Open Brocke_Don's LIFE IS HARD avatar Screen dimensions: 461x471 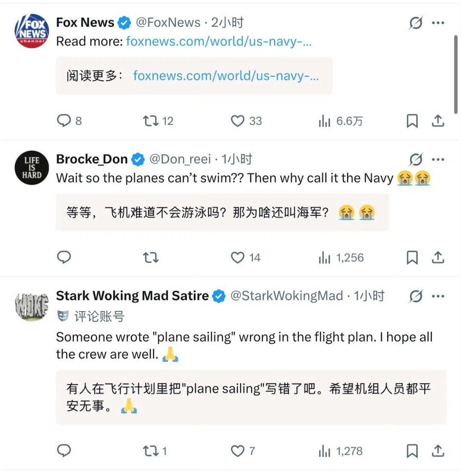pos(32,168)
